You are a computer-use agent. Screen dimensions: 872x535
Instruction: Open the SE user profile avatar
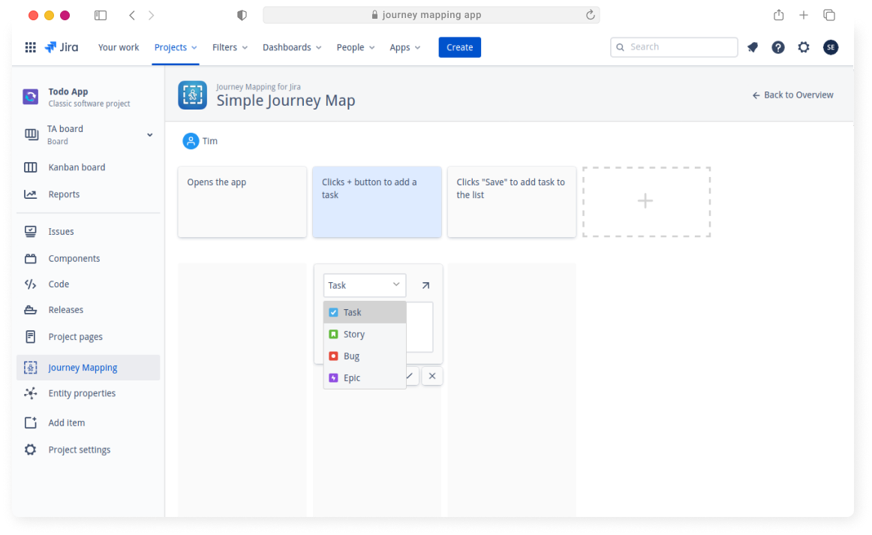pyautogui.click(x=831, y=47)
